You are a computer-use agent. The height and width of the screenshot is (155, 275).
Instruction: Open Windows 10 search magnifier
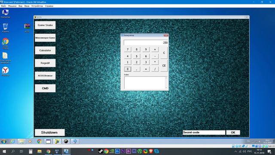13,151
